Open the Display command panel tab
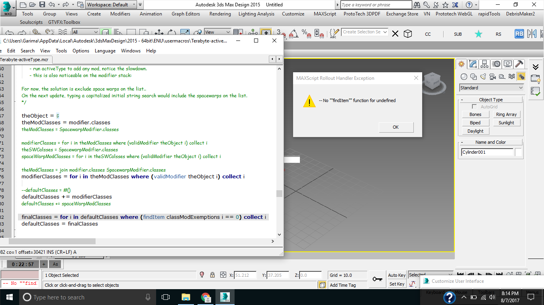 [507, 64]
